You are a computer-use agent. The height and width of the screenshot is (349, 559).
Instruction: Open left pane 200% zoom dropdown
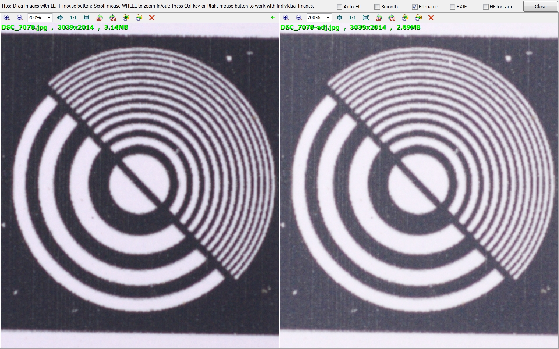49,18
